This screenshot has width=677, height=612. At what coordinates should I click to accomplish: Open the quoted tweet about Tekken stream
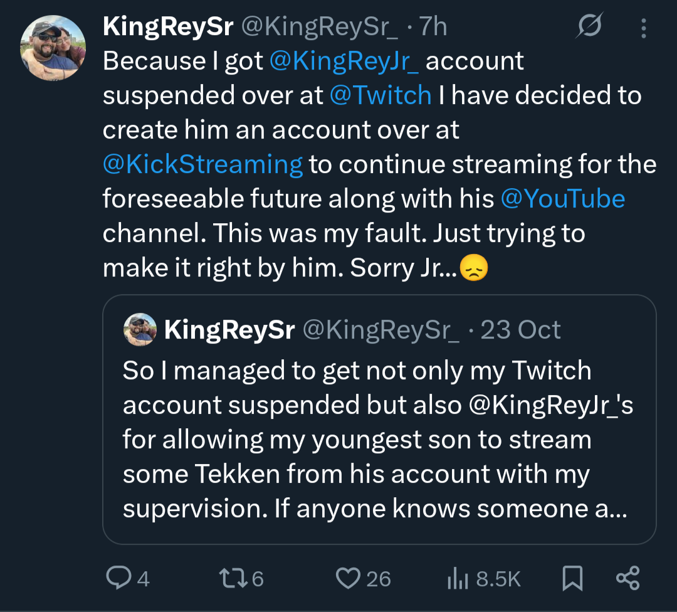coord(379,439)
